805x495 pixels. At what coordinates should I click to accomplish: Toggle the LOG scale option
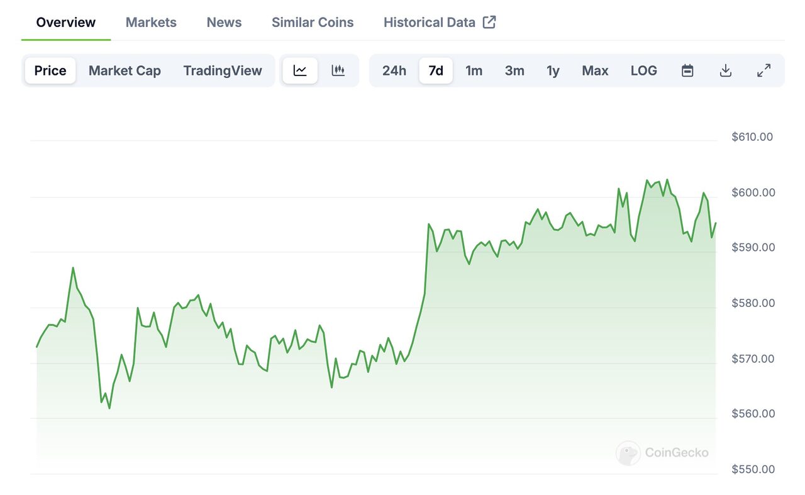click(643, 70)
